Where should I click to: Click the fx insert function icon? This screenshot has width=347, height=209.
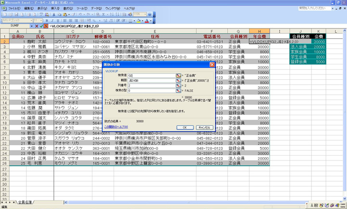pos(46,26)
